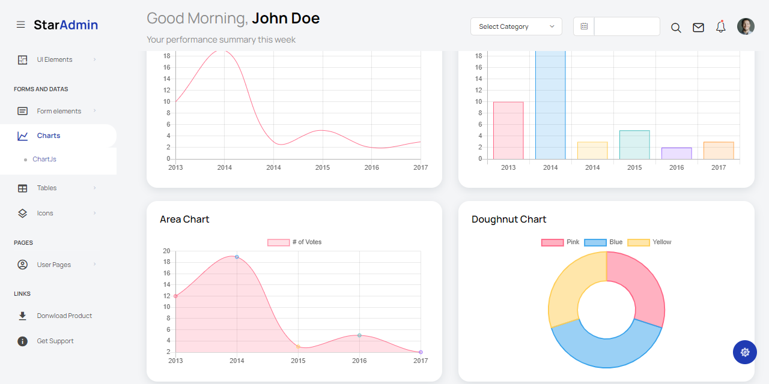Click the profile avatar in the top bar
This screenshot has width=769, height=384.
coord(746,26)
